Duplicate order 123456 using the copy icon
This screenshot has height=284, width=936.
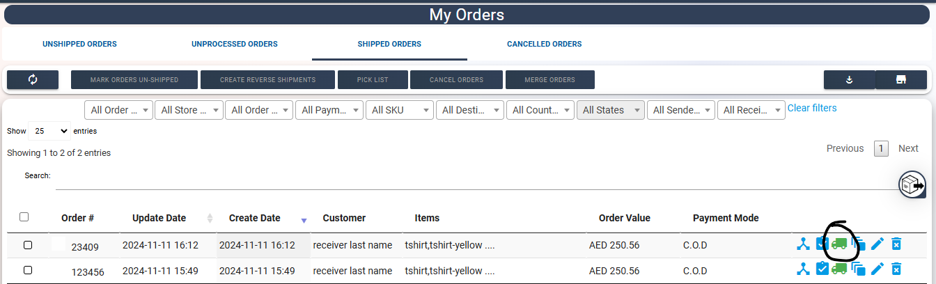pos(859,269)
